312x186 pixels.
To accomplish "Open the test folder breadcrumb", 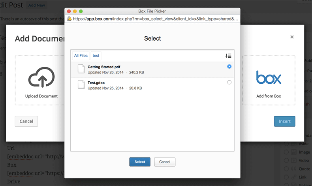I will [96, 56].
